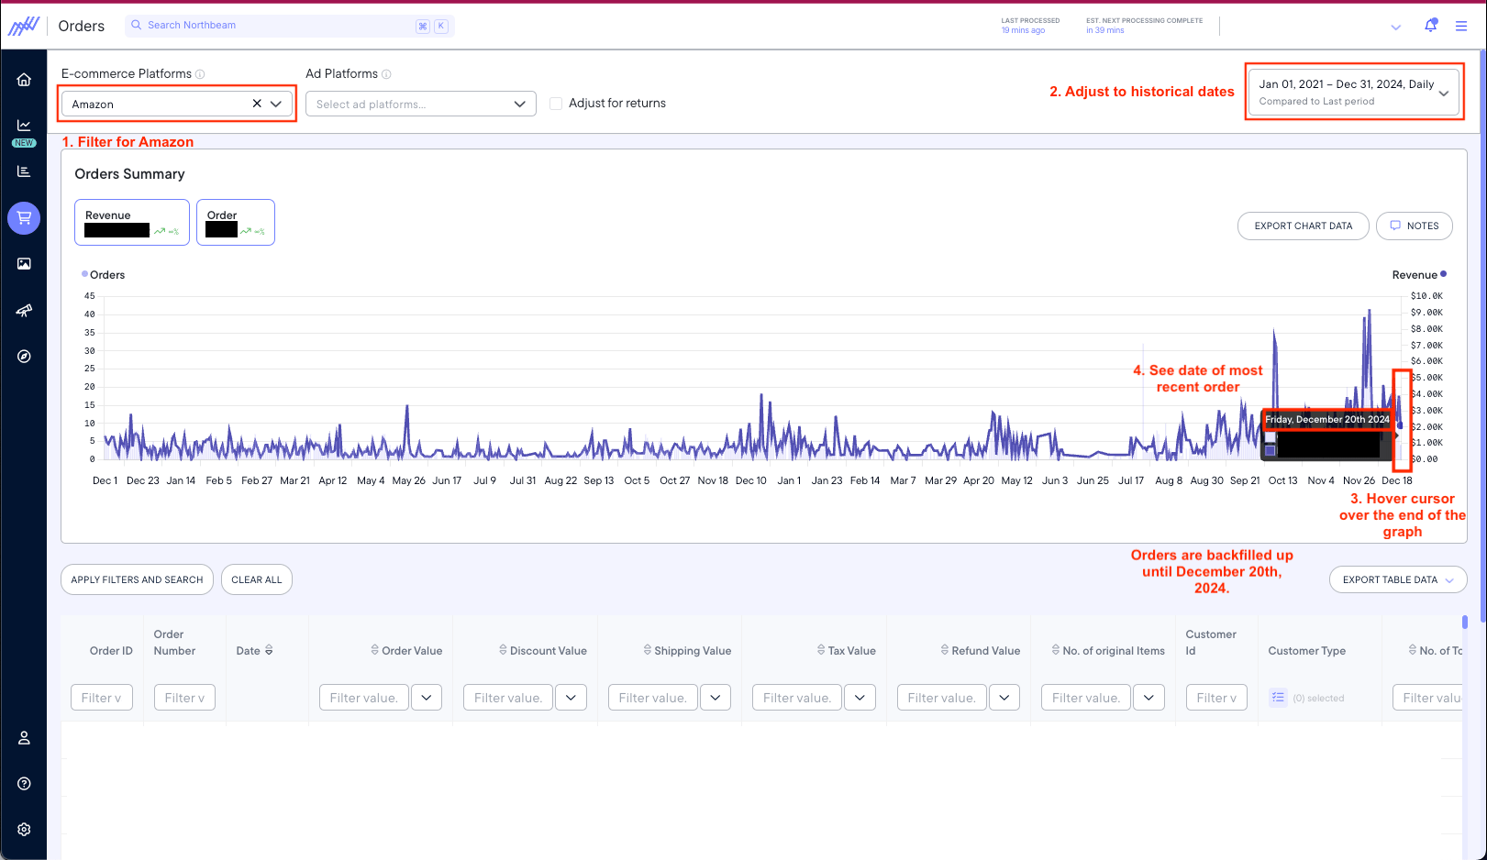Open the settings gear icon
Image resolution: width=1487 pixels, height=860 pixels.
point(24,830)
